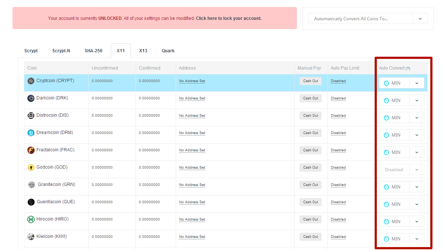445x250 pixels.
Task: Click MIN auto convert button for Granitecoin
Action: coord(394,187)
